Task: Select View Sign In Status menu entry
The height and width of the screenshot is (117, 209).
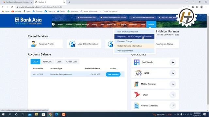Action: [x=134, y=51]
